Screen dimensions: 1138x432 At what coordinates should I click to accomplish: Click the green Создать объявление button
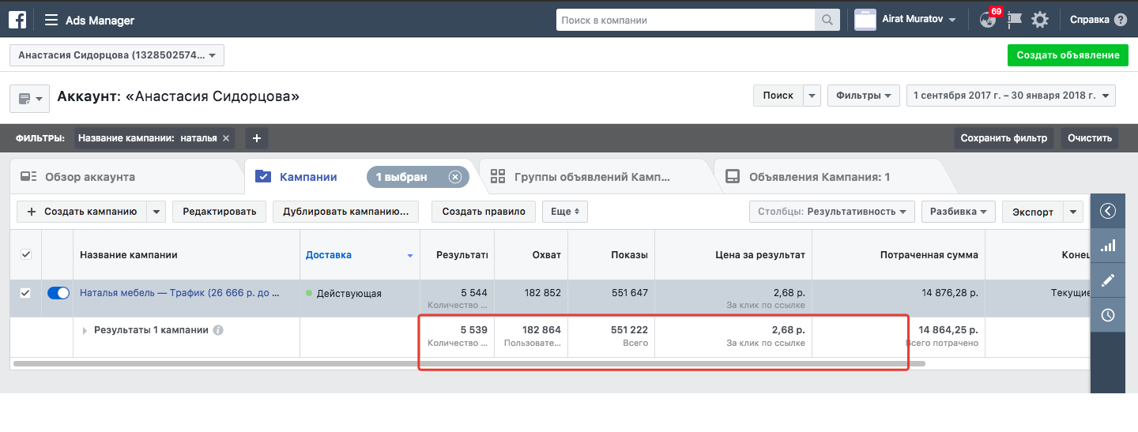coord(1068,55)
